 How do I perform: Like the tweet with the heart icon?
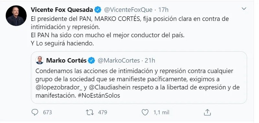(145, 112)
